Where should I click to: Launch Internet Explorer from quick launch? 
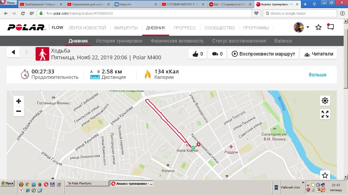[x=27, y=190]
